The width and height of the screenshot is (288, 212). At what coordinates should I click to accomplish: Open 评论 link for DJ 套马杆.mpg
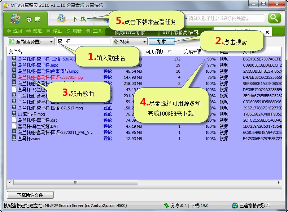(x=108, y=114)
